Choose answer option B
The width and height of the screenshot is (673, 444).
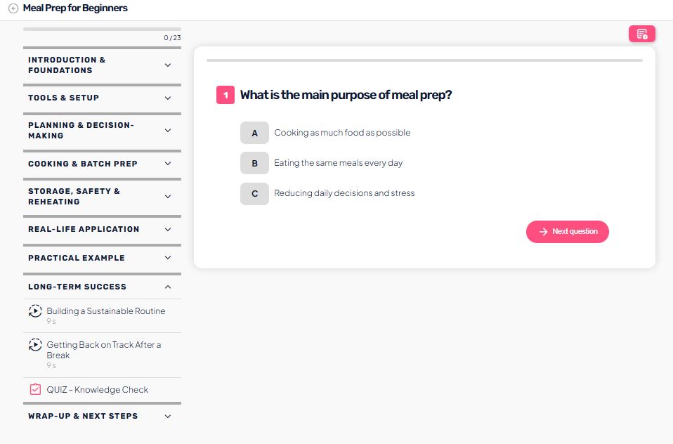point(254,163)
